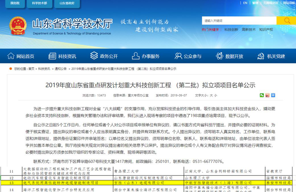This screenshot has height=192, width=296.
Task: Click the news list icon beside 科技资讯
Action: tap(52, 56)
